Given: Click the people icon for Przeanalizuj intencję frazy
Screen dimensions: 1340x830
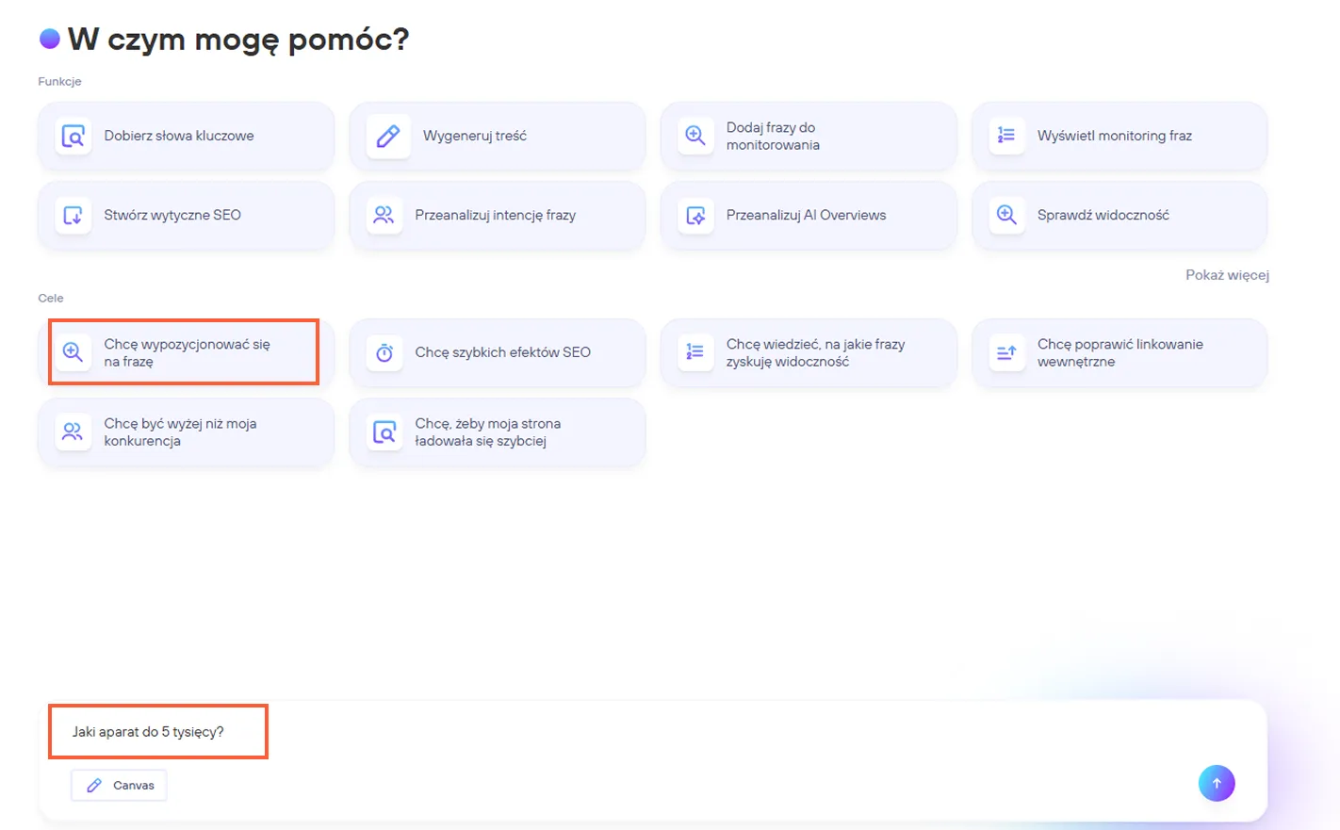Looking at the screenshot, I should 384,215.
